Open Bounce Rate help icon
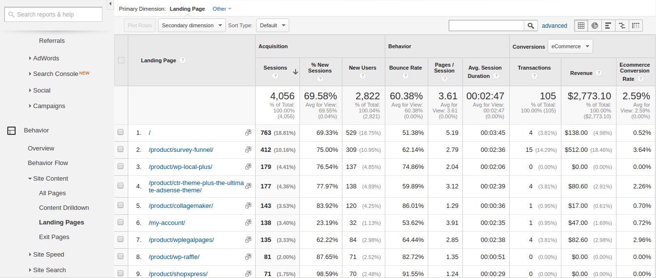Viewport: 656px width, 278px height. (x=405, y=76)
